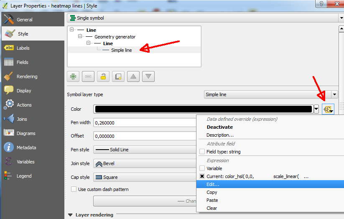Collapse the nested Line node
The width and height of the screenshot is (344, 219).
[88, 43]
